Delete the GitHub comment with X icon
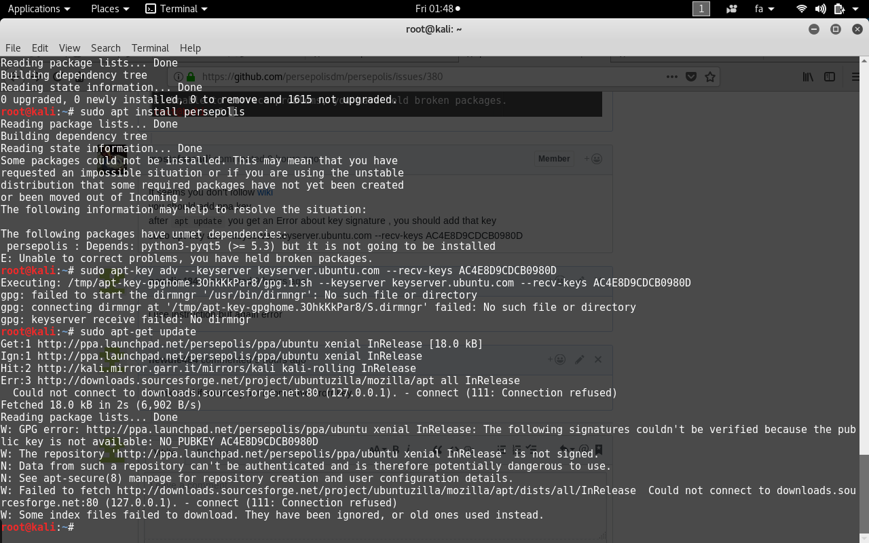 tap(598, 360)
